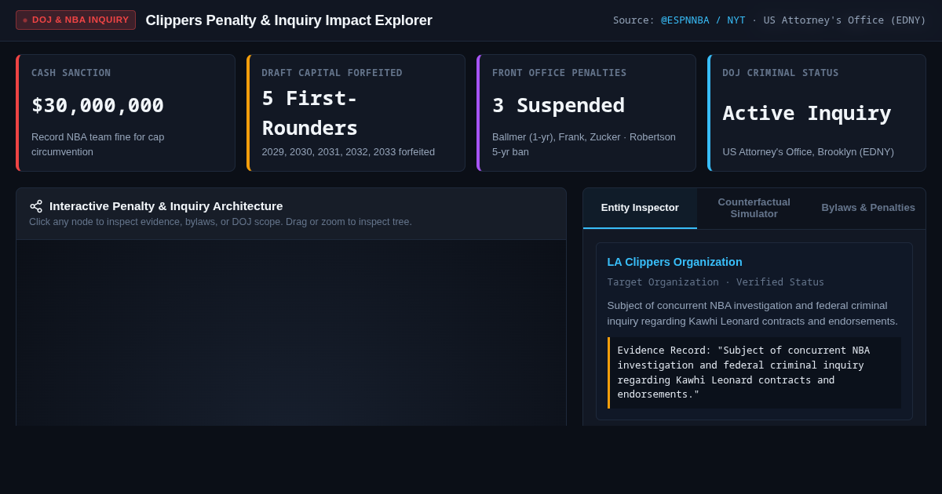Select the DOJ Criminal Status card
Screen dimensions: 942x494
(816, 113)
